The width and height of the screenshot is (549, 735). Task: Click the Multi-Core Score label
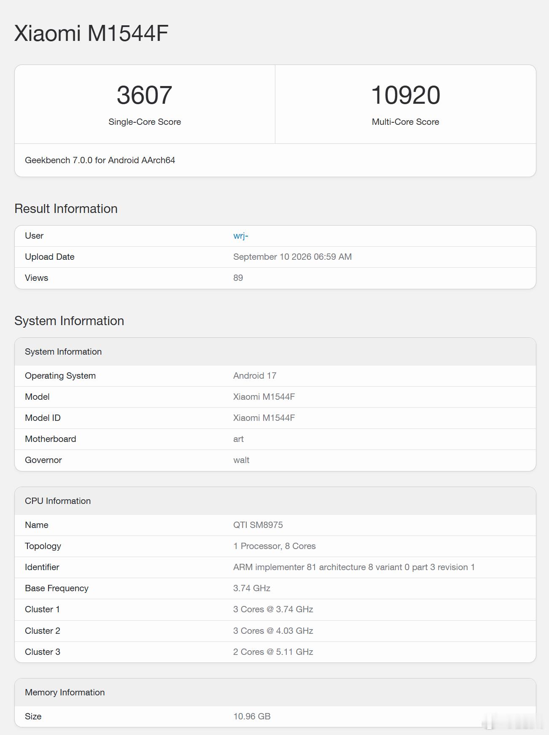tap(406, 122)
